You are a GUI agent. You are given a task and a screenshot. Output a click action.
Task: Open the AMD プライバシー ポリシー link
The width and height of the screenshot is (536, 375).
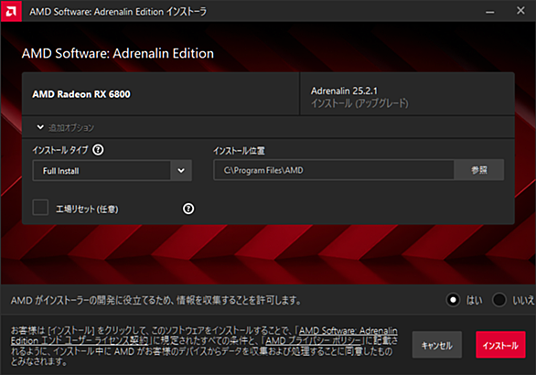[314, 341]
